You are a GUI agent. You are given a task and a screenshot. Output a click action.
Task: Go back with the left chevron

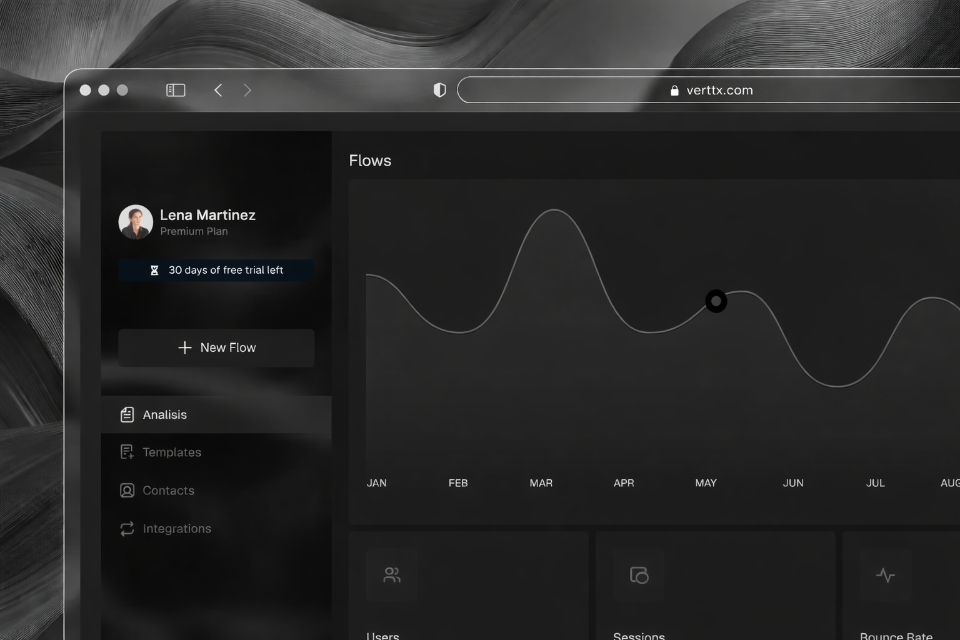point(218,90)
